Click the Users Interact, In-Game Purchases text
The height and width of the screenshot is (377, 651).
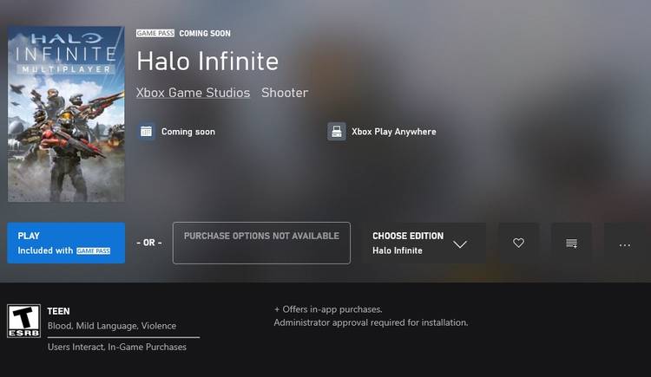click(x=117, y=347)
